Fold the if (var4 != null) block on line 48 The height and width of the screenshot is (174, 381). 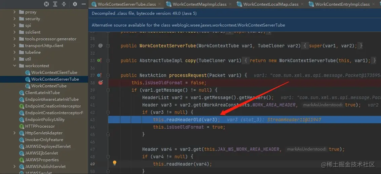(108, 157)
